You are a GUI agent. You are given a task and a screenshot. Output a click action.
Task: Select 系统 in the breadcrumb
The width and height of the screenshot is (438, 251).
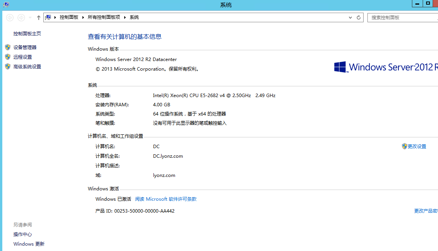pos(134,17)
